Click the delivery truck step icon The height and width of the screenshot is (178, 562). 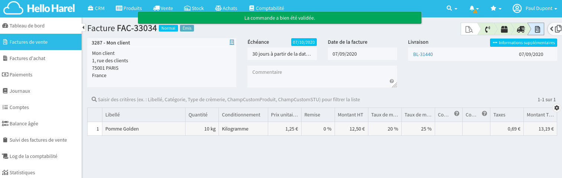[520, 29]
